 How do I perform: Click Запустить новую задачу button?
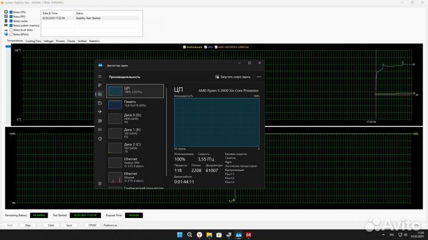click(x=233, y=77)
